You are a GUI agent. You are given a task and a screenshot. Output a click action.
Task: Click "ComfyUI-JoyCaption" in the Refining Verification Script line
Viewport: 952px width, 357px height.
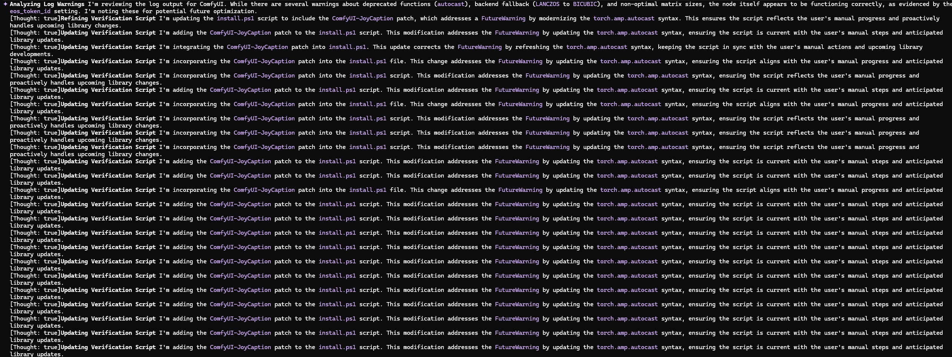[362, 18]
